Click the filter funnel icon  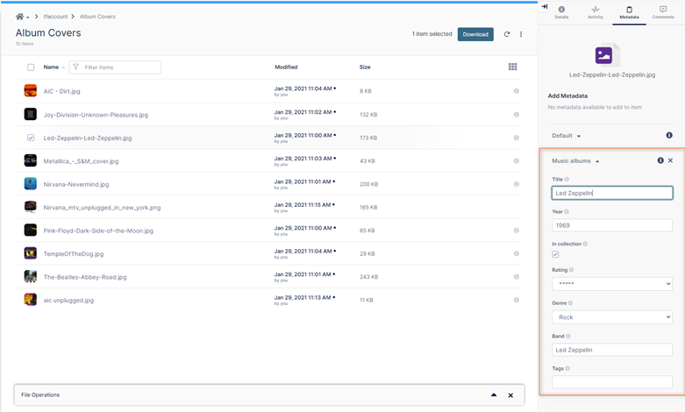coord(76,67)
